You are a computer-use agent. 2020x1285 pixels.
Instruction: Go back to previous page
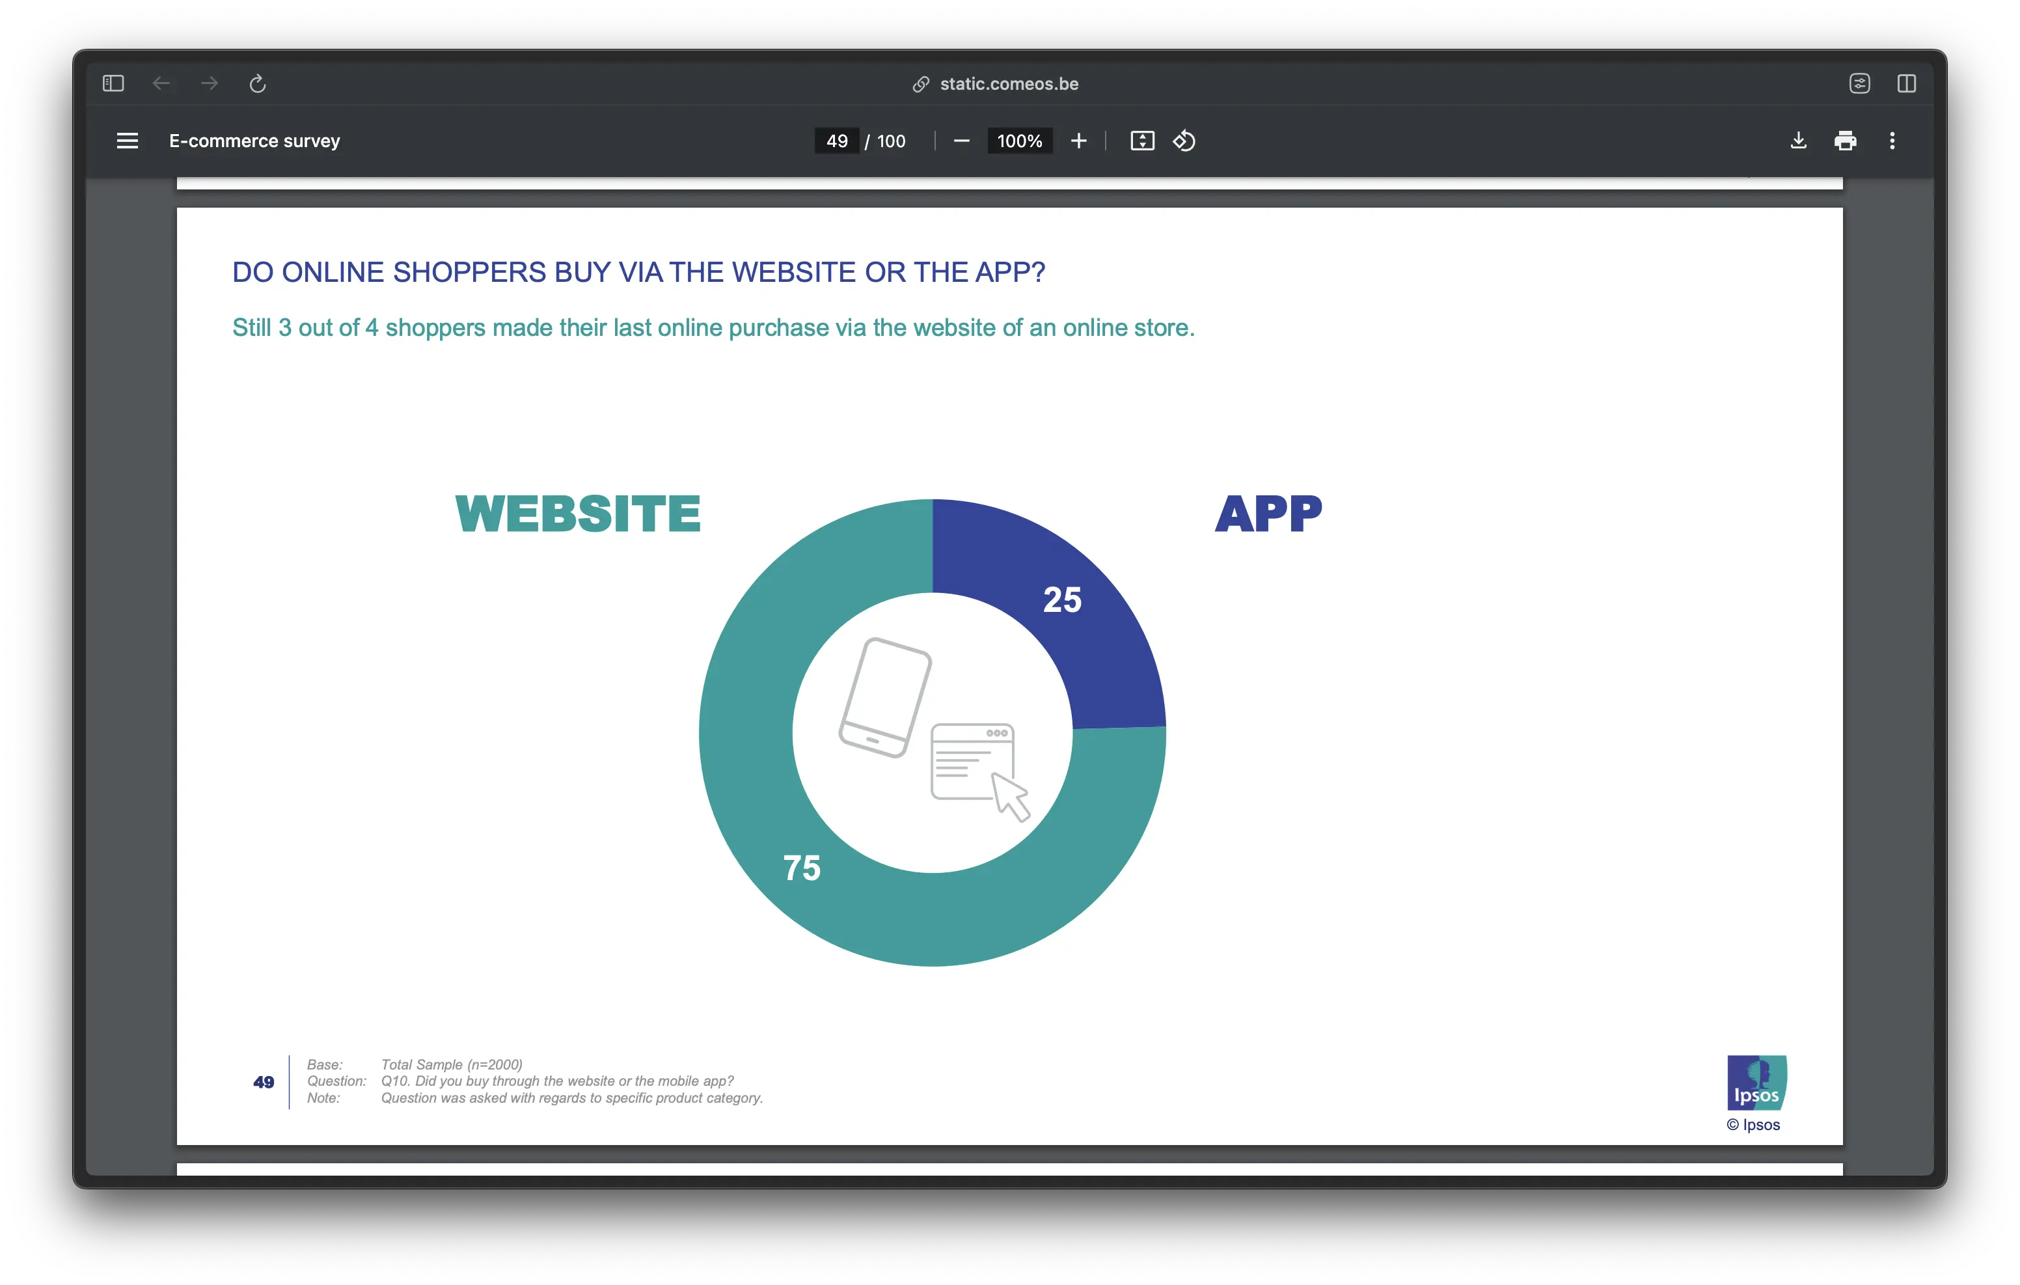[161, 83]
